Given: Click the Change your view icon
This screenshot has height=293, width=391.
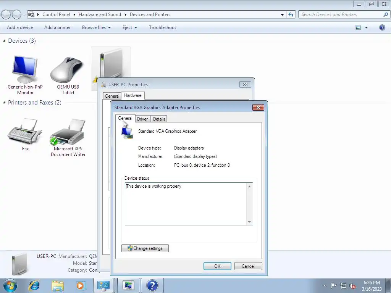Looking at the screenshot, I should [358, 27].
